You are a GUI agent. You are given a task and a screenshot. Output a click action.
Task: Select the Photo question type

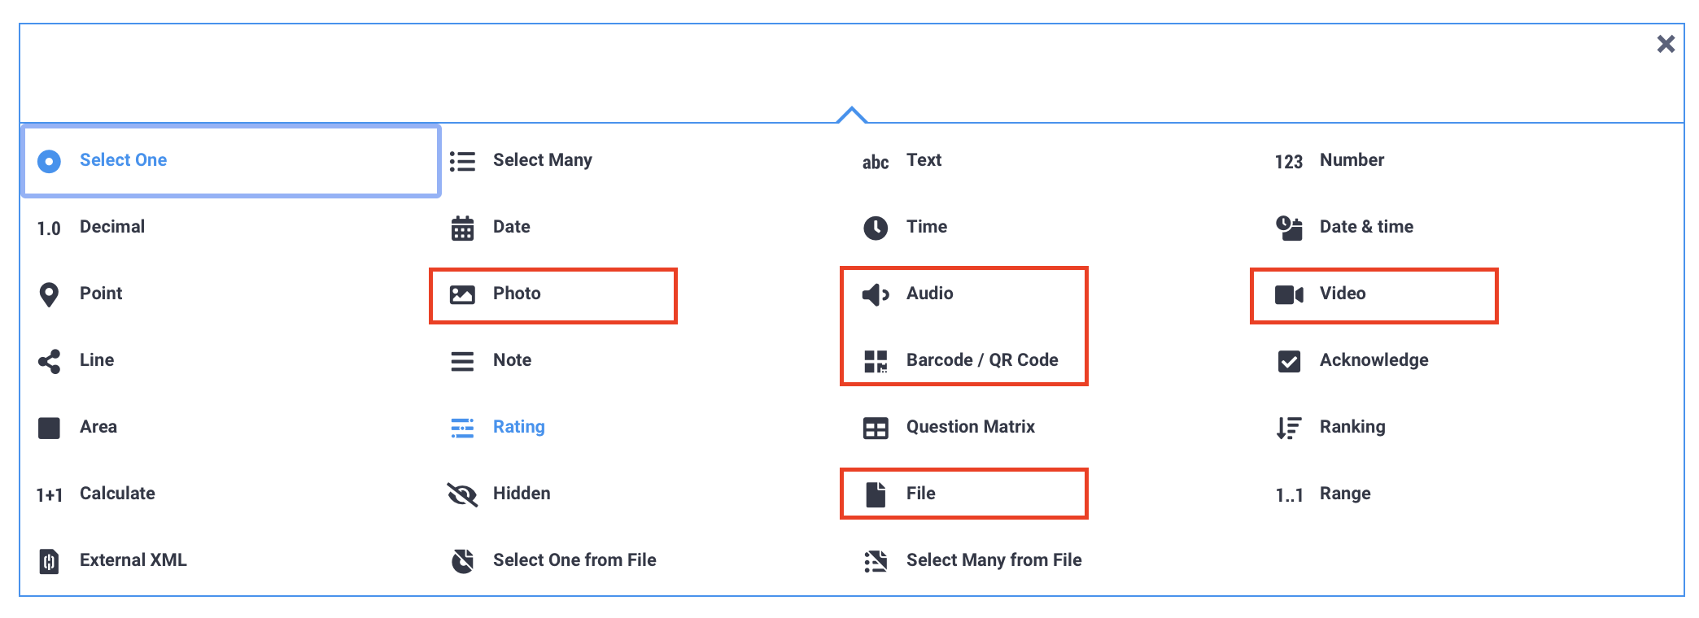(517, 294)
